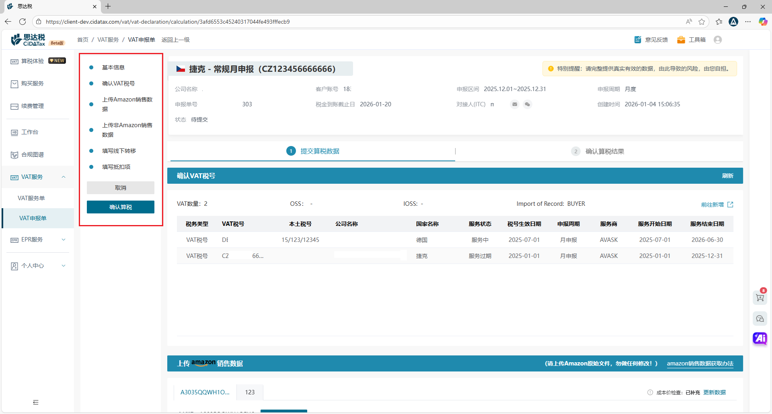Click the WeChat icon beside the ITC contact
Screen dimensions: 772x414
coord(528,104)
